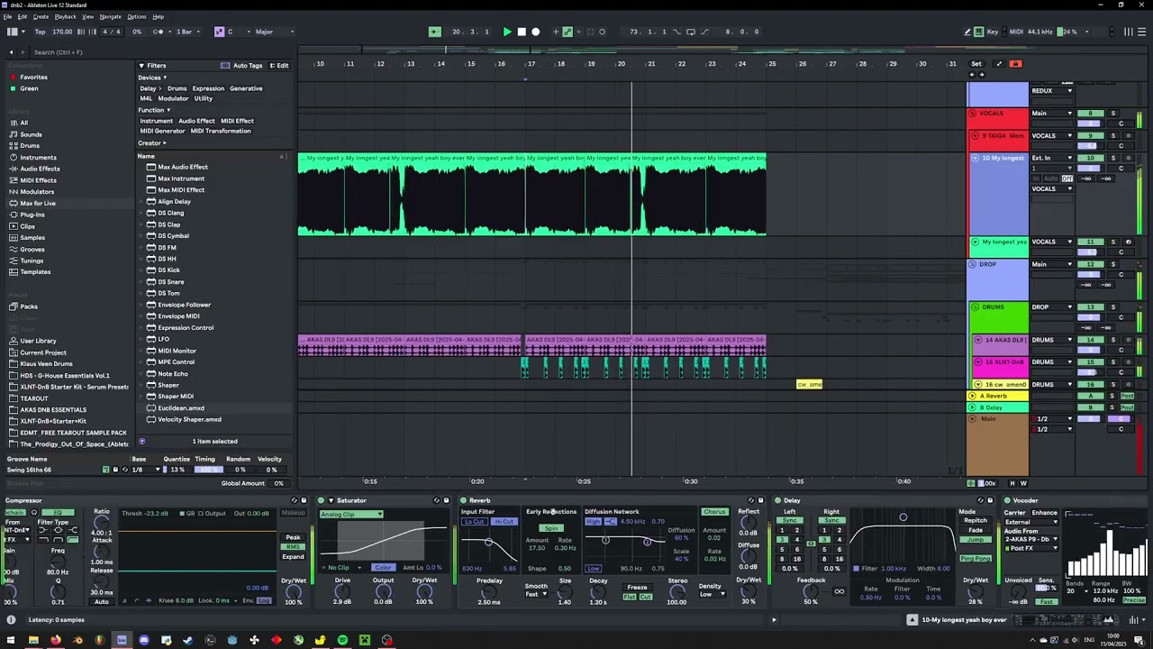1153x649 pixels.
Task: Solo the VOCALS group track
Action: click(1112, 114)
